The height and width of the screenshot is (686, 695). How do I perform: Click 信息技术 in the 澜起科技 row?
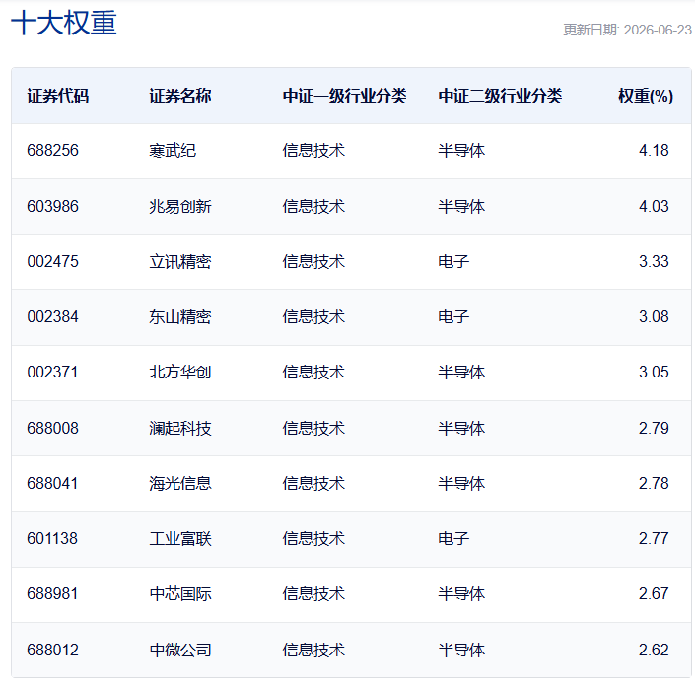(x=313, y=428)
